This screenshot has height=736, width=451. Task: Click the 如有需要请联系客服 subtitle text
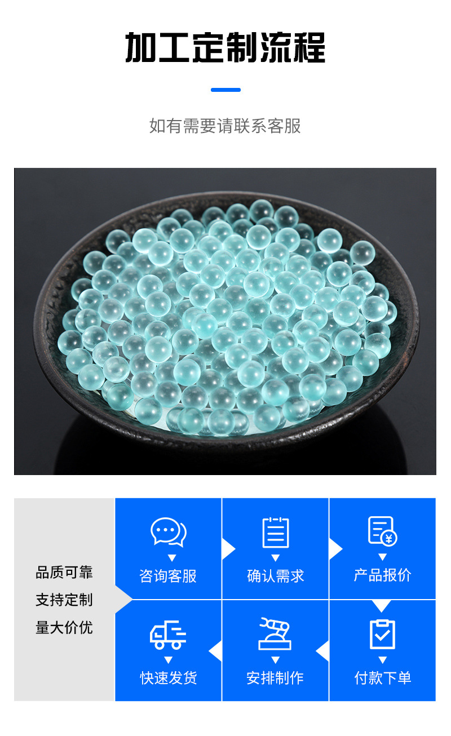[225, 126]
